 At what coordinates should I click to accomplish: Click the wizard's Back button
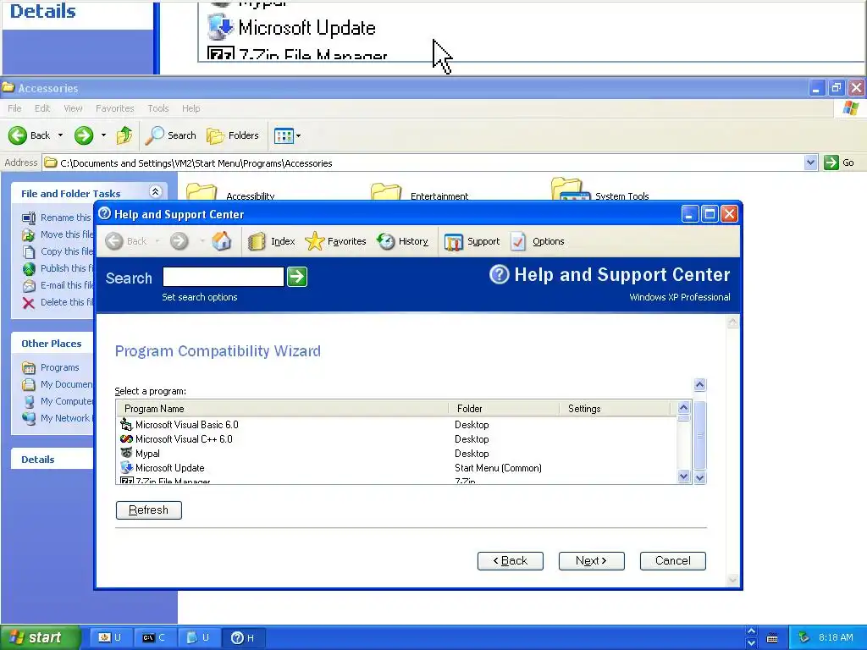[511, 561]
